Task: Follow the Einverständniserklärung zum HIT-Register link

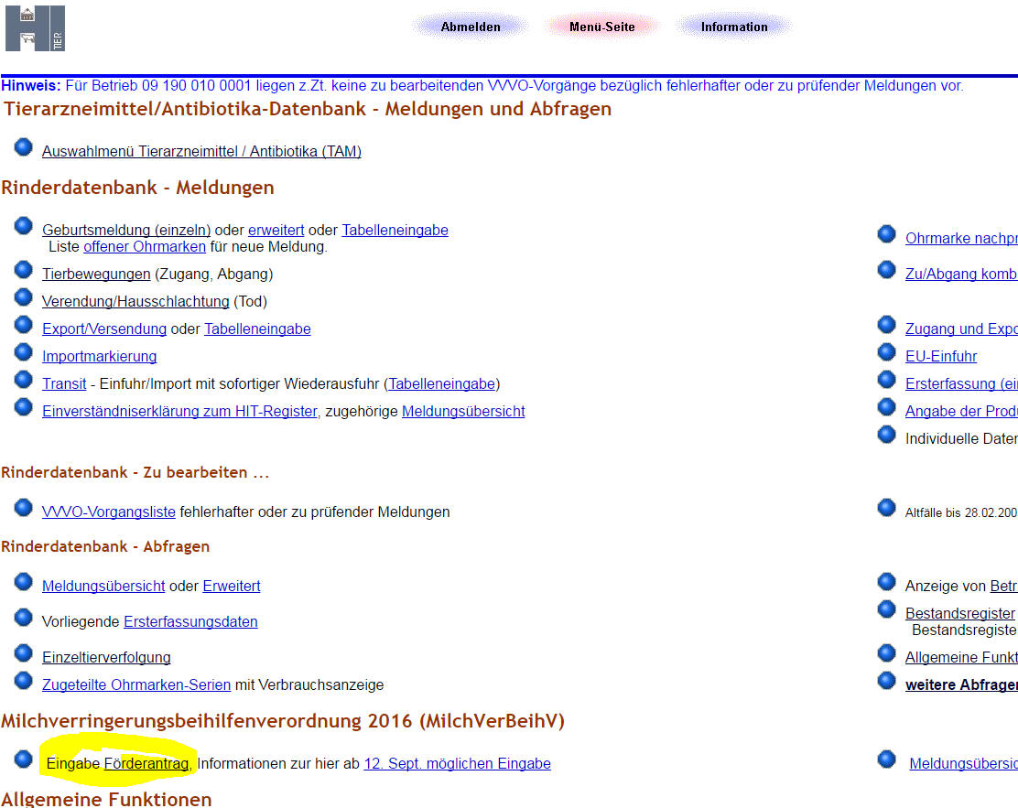Action: click(179, 411)
